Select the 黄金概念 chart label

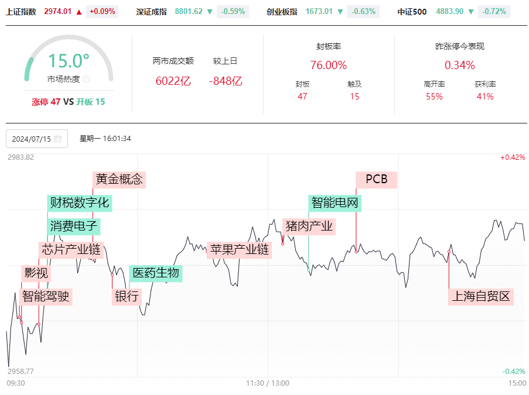click(x=120, y=179)
